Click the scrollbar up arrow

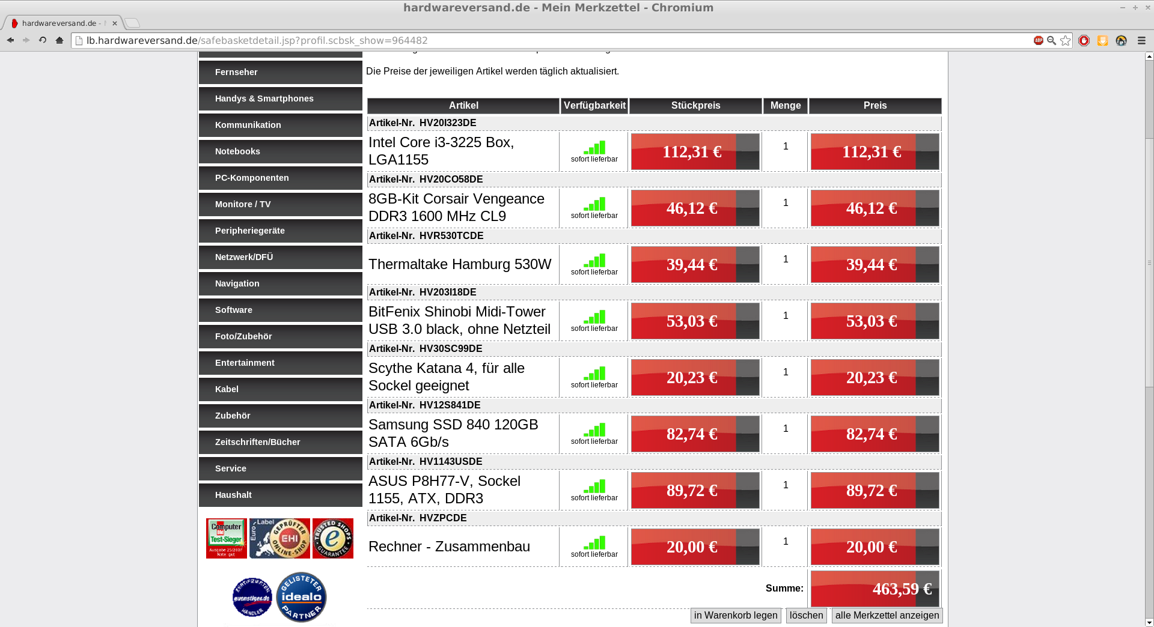click(1149, 56)
